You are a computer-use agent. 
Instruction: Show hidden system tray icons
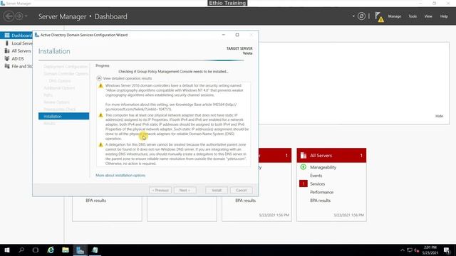point(403,250)
